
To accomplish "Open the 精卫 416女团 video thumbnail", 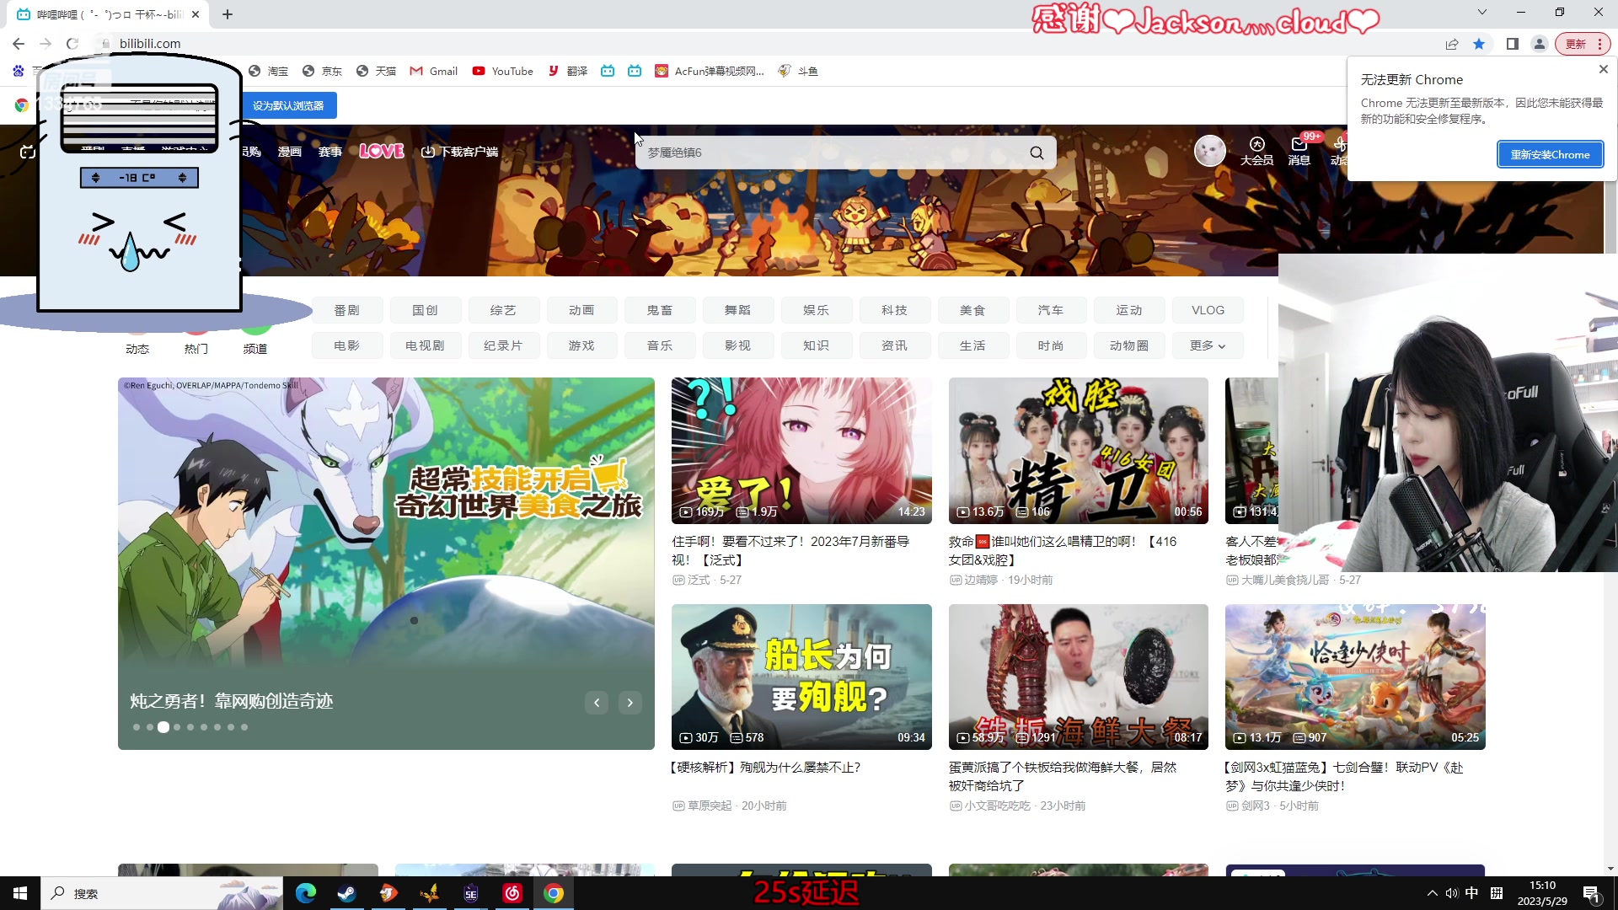I will [x=1079, y=451].
